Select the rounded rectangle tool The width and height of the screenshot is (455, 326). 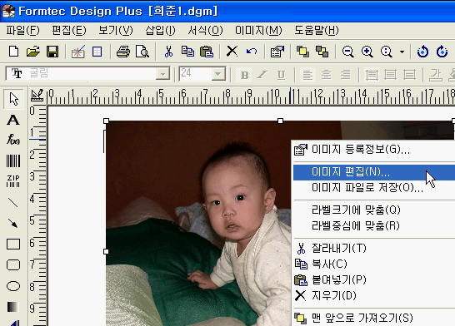click(13, 265)
